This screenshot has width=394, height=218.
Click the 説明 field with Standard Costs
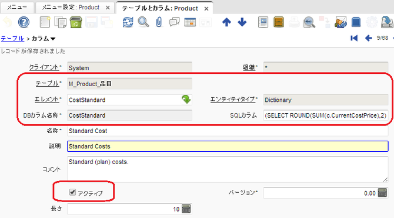point(228,147)
